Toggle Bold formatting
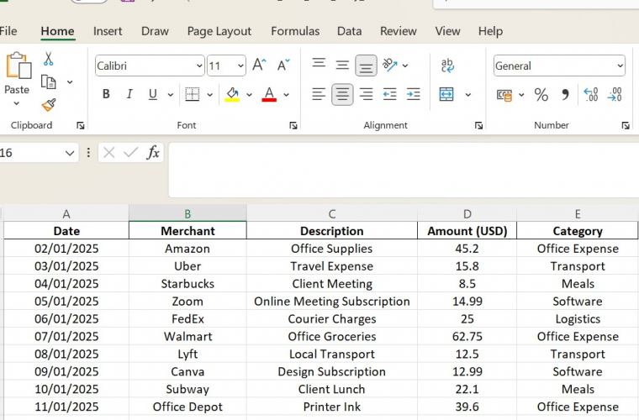The width and height of the screenshot is (639, 420). click(106, 94)
